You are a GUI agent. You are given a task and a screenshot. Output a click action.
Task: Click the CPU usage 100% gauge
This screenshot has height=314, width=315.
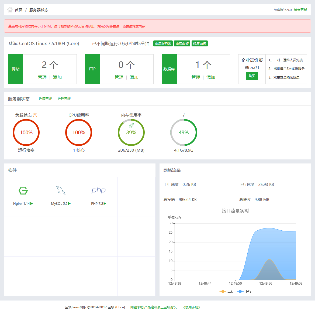point(79,133)
